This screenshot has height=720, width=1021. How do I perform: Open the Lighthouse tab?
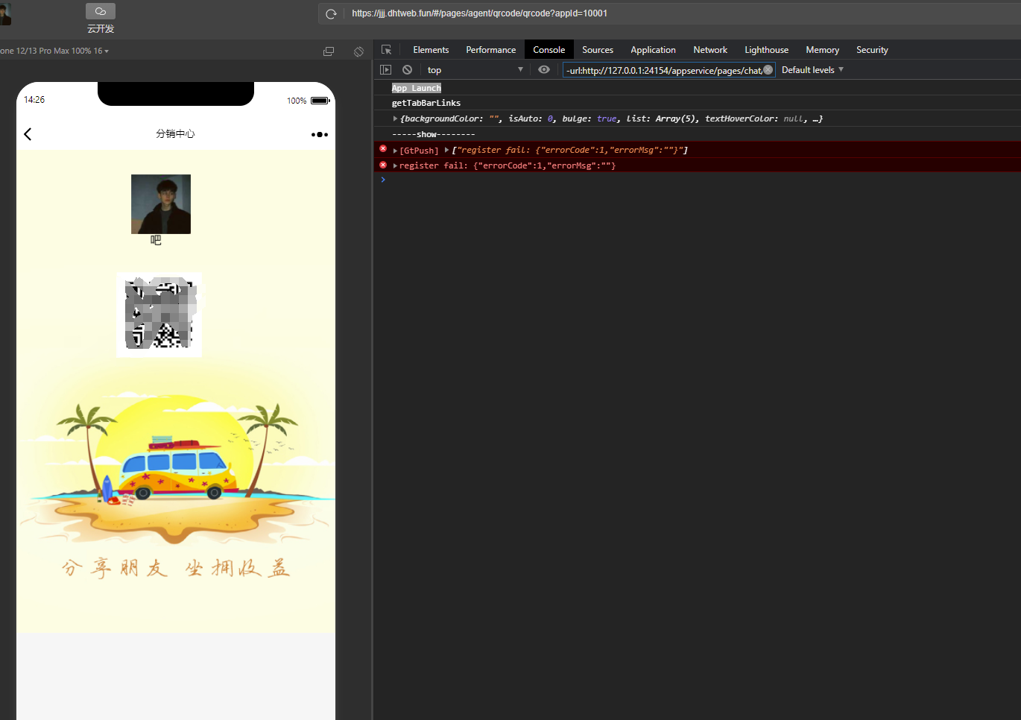pyautogui.click(x=766, y=50)
